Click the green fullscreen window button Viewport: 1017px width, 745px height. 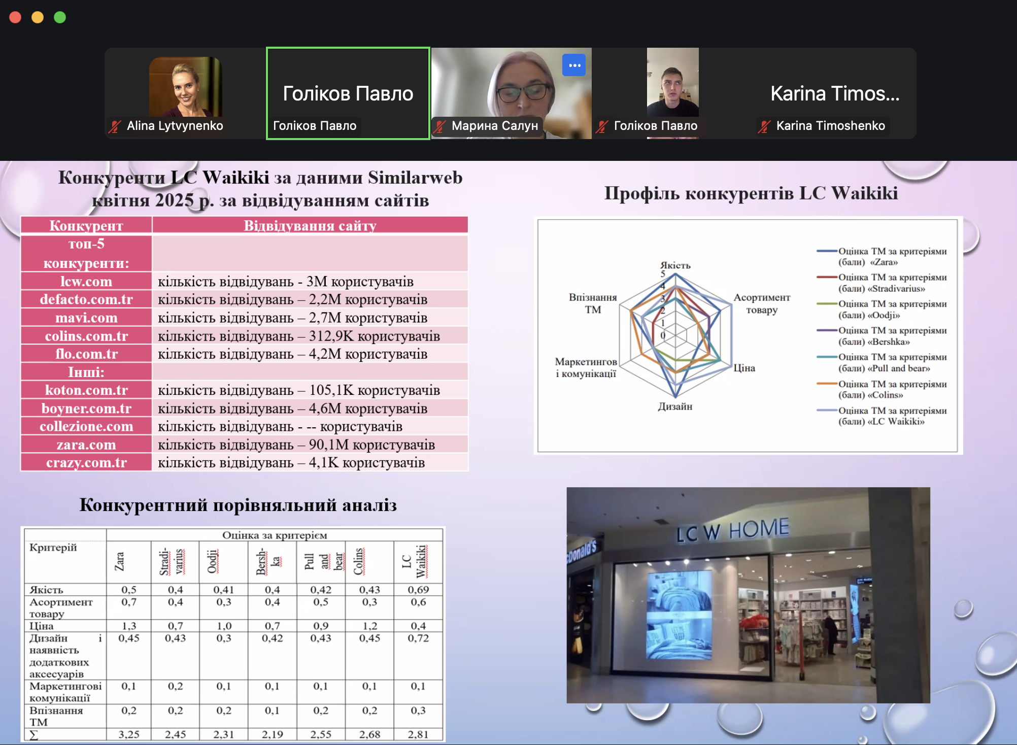pyautogui.click(x=60, y=17)
